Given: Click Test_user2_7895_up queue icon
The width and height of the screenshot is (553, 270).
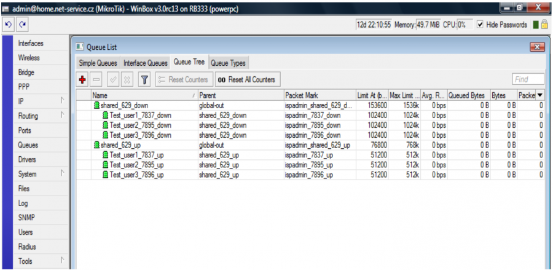Looking at the screenshot, I should click(105, 165).
